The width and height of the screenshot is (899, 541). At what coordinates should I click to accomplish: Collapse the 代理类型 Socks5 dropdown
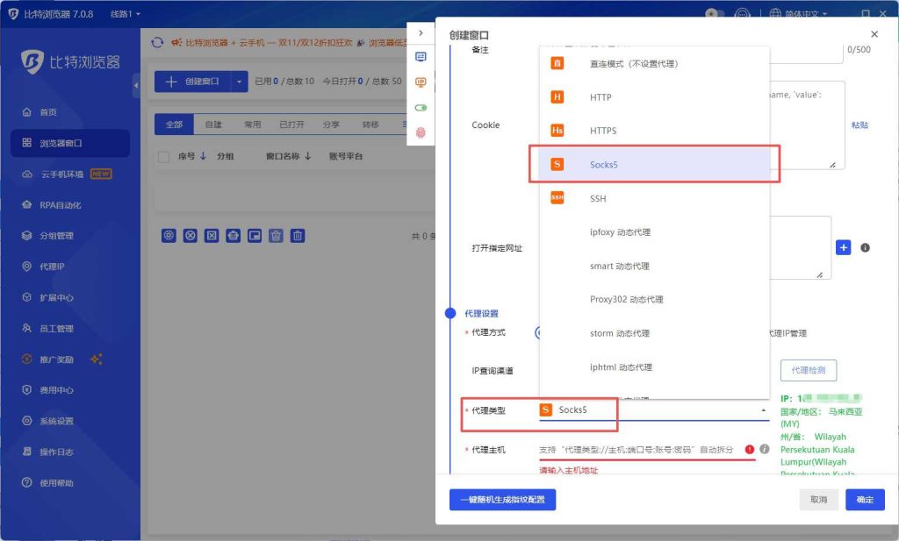pos(762,410)
